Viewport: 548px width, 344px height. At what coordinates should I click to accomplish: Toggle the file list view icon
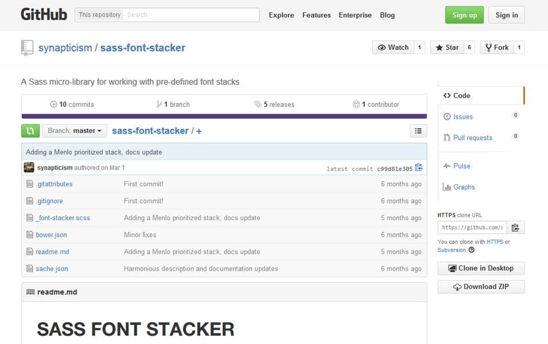[418, 131]
